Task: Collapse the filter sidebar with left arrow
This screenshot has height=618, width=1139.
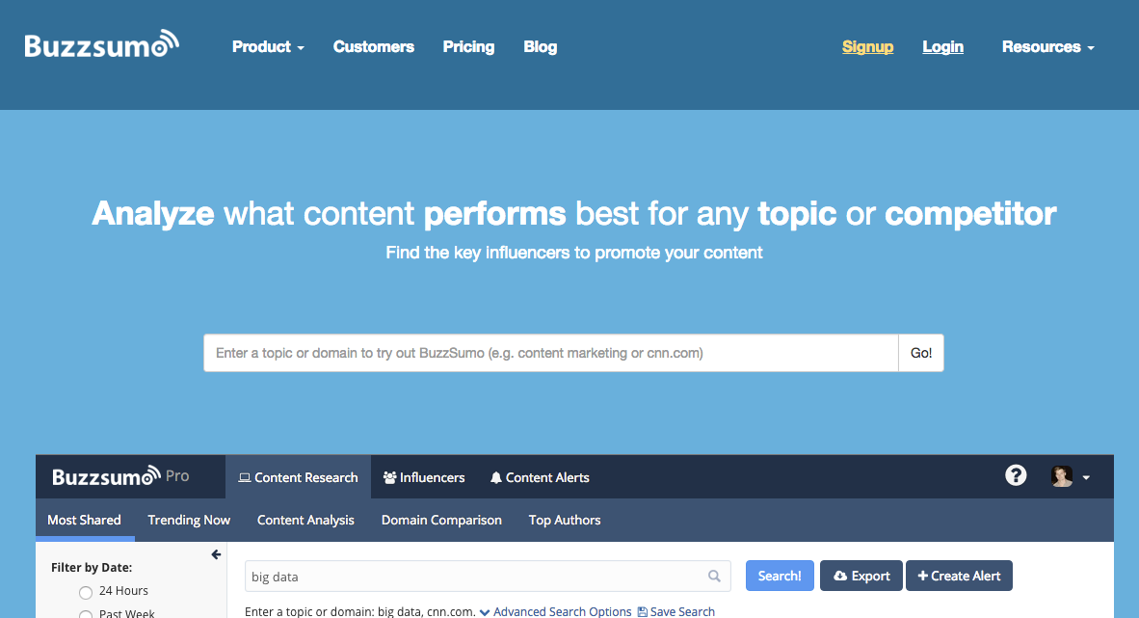Action: 216,554
